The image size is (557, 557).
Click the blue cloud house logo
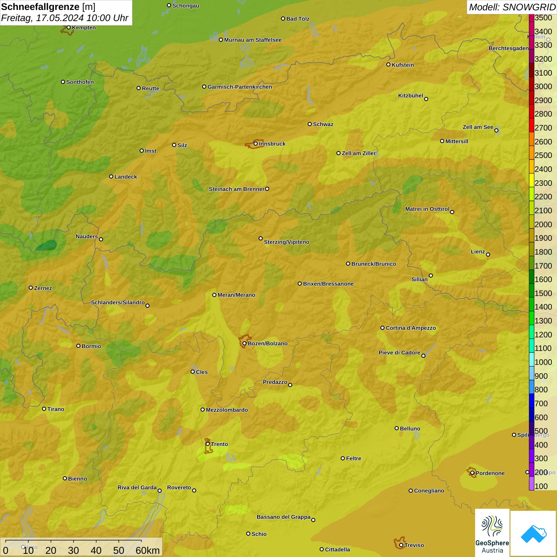pos(534,534)
